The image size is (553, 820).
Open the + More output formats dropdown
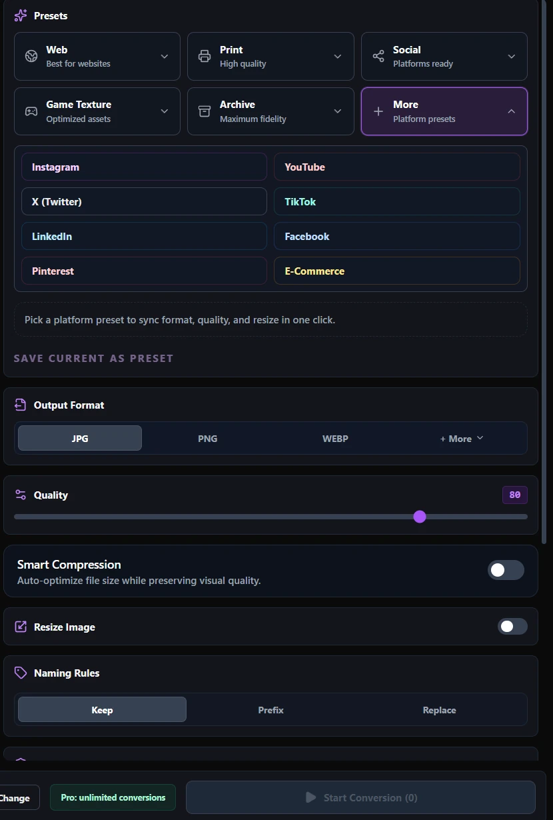point(462,438)
